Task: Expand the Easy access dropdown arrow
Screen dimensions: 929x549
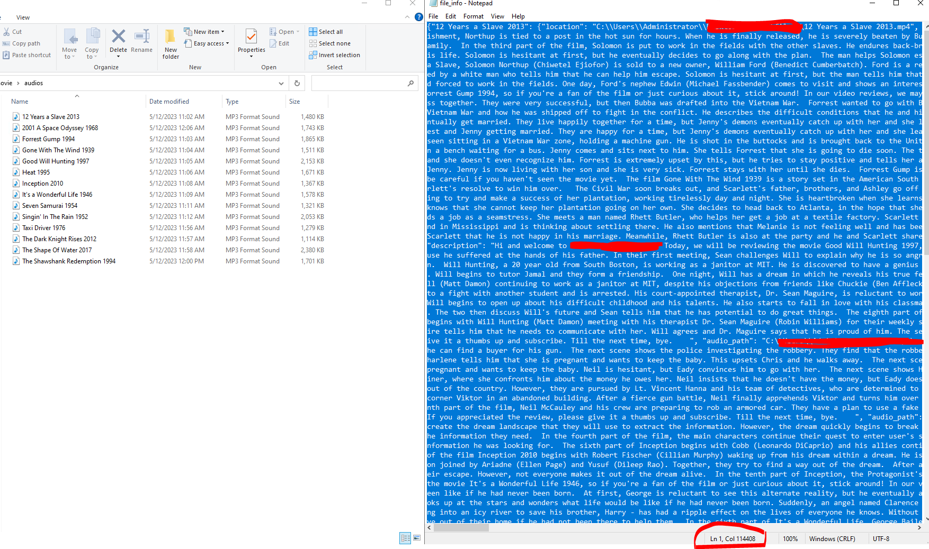Action: [228, 43]
